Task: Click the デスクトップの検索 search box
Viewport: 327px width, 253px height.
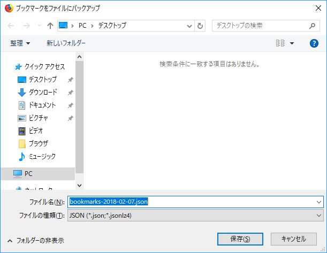Action: 265,26
